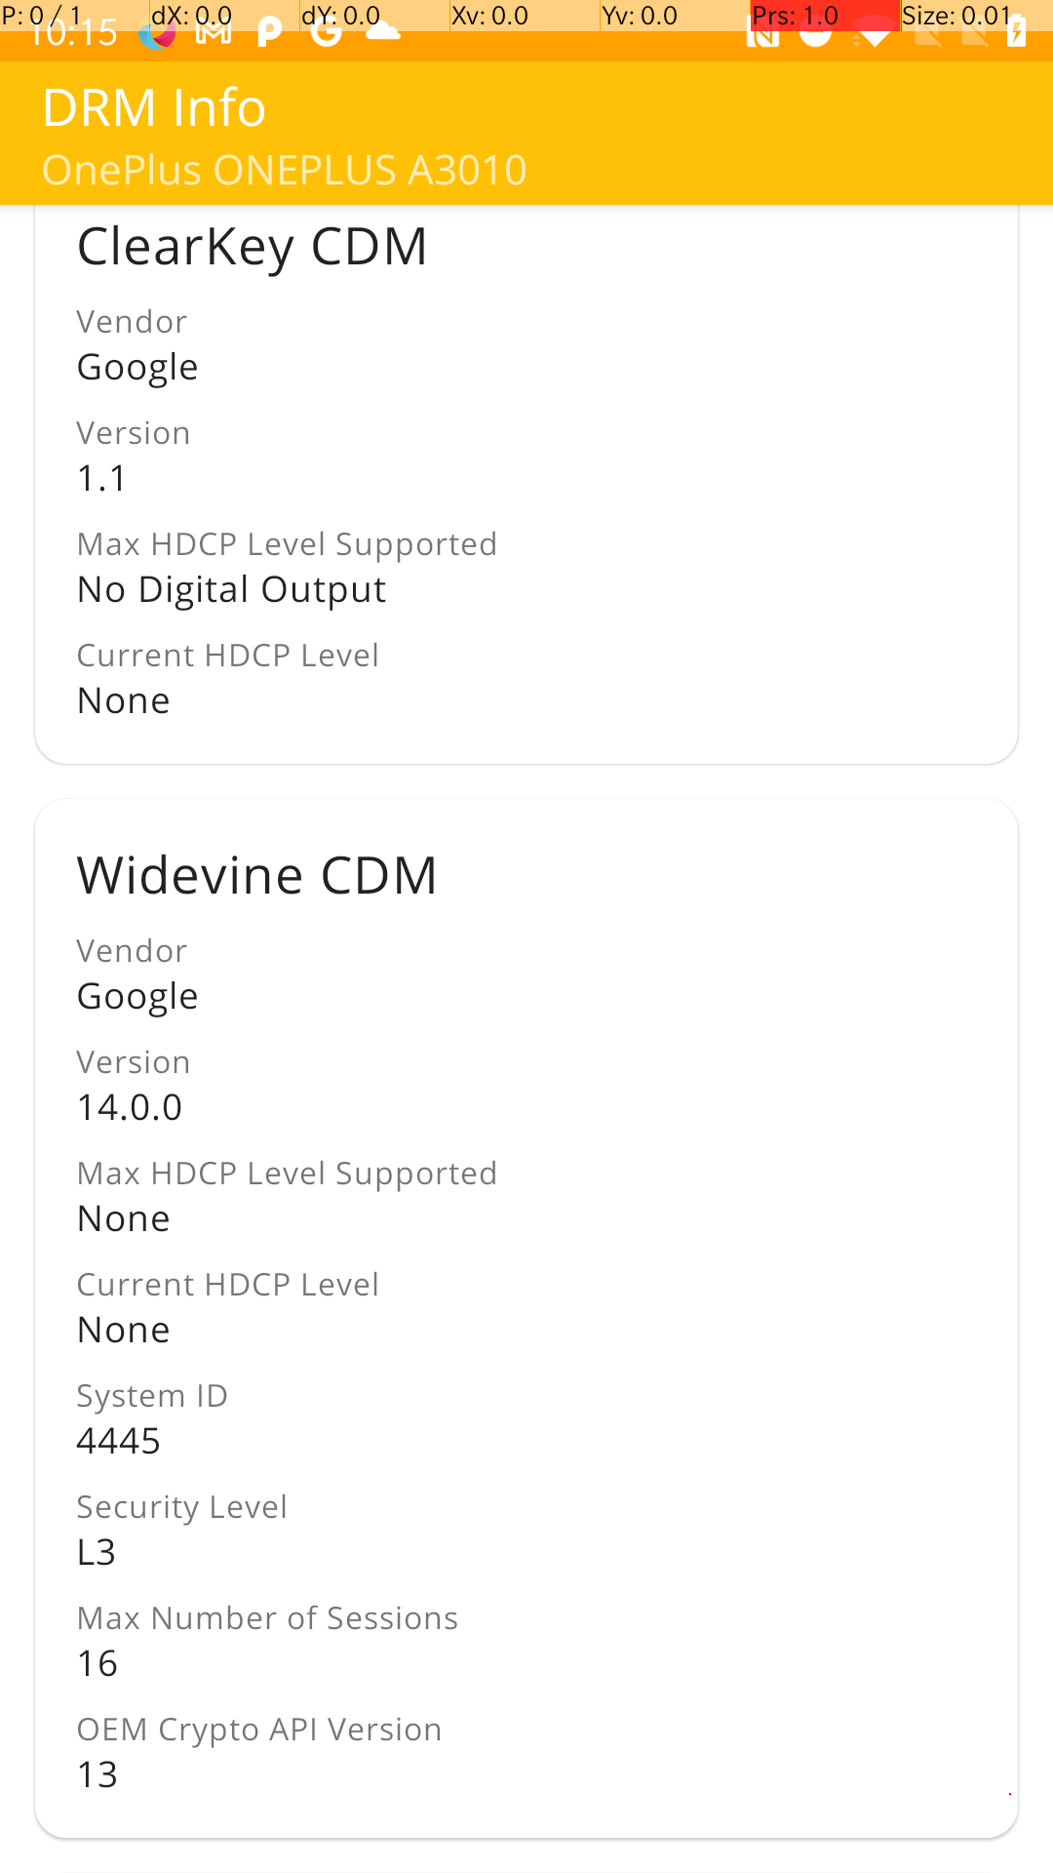This screenshot has height=1873, width=1053.
Task: Open the weather cloud notification icon
Action: tap(384, 32)
